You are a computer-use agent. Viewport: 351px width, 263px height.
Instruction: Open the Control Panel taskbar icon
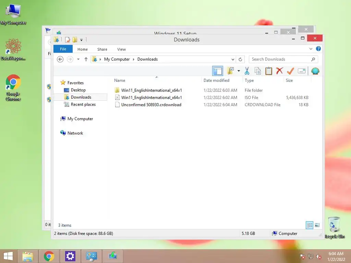point(91,256)
